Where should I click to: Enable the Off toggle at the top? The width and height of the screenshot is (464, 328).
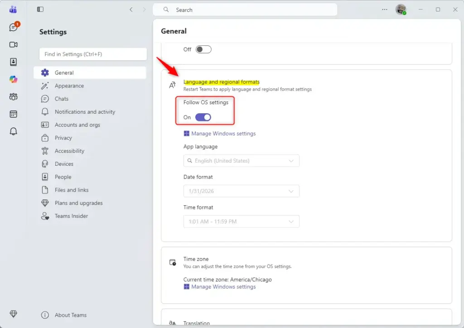(203, 49)
